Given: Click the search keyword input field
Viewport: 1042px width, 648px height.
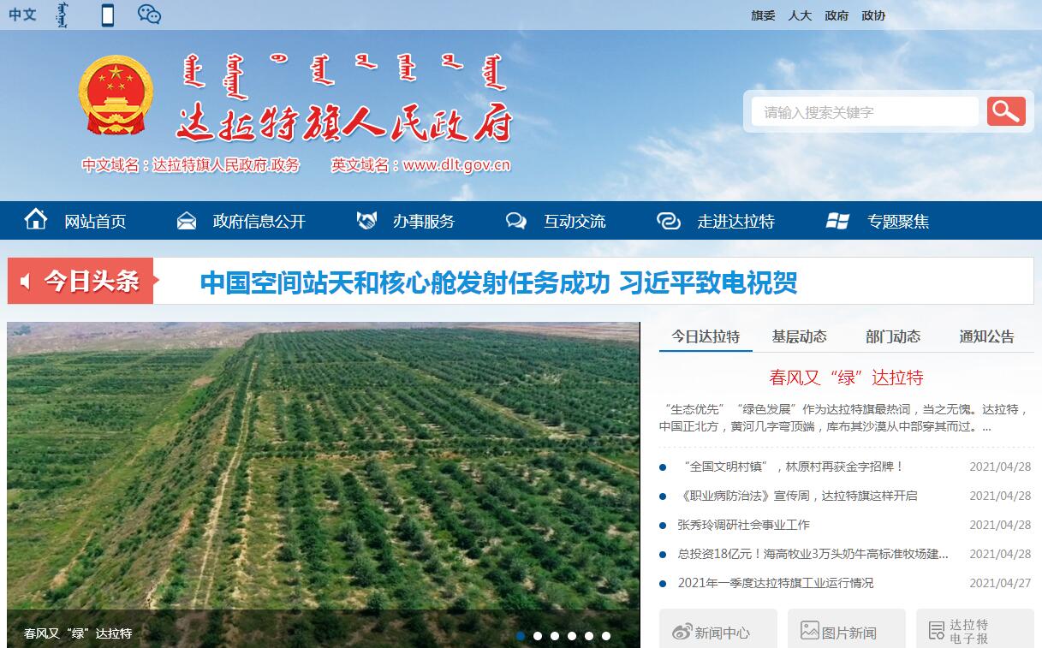Looking at the screenshot, I should [x=864, y=112].
